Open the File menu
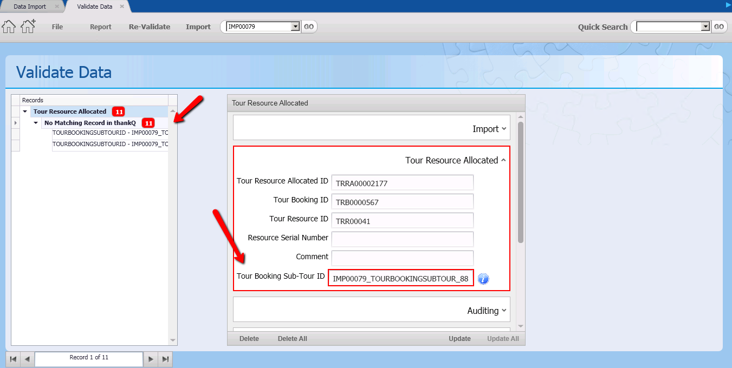 coord(57,27)
